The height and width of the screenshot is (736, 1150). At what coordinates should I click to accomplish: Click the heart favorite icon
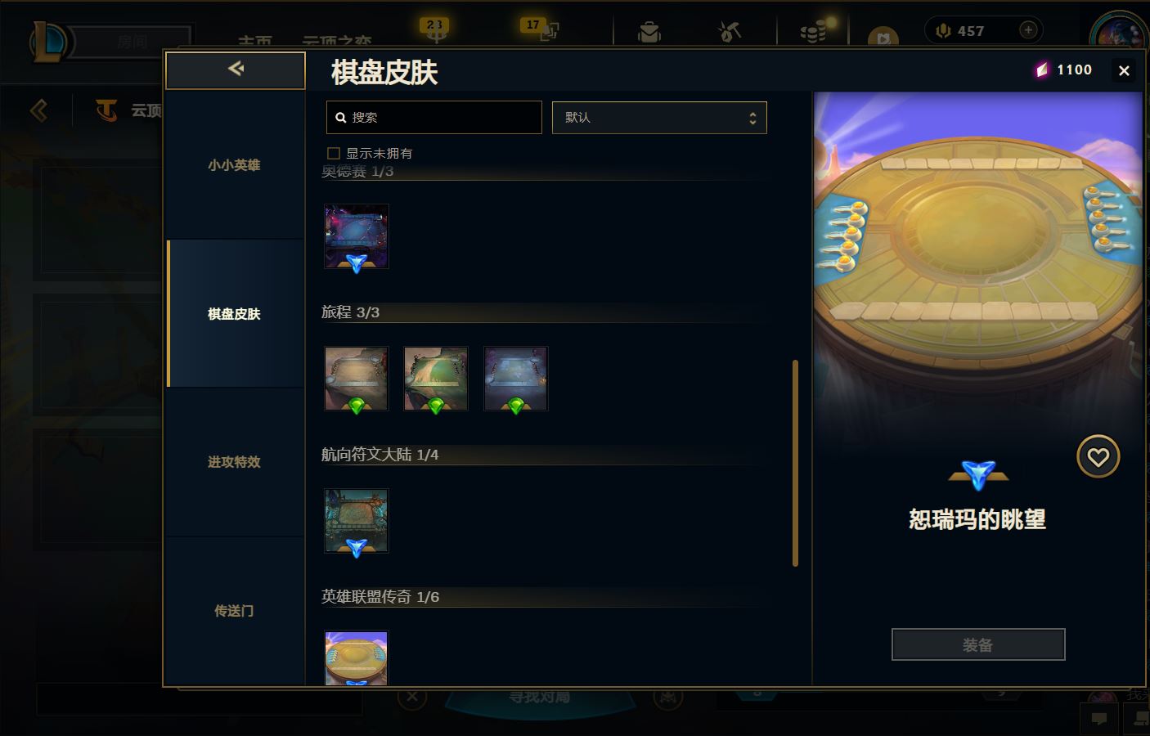[1098, 456]
